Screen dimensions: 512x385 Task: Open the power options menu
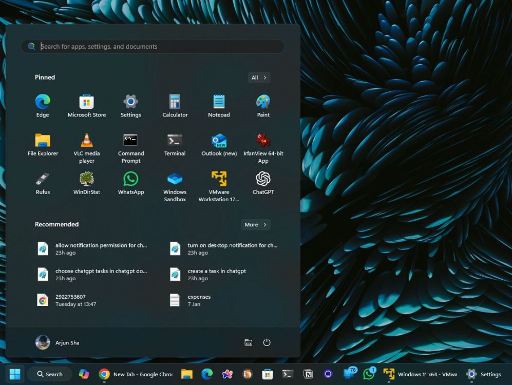[x=267, y=342]
